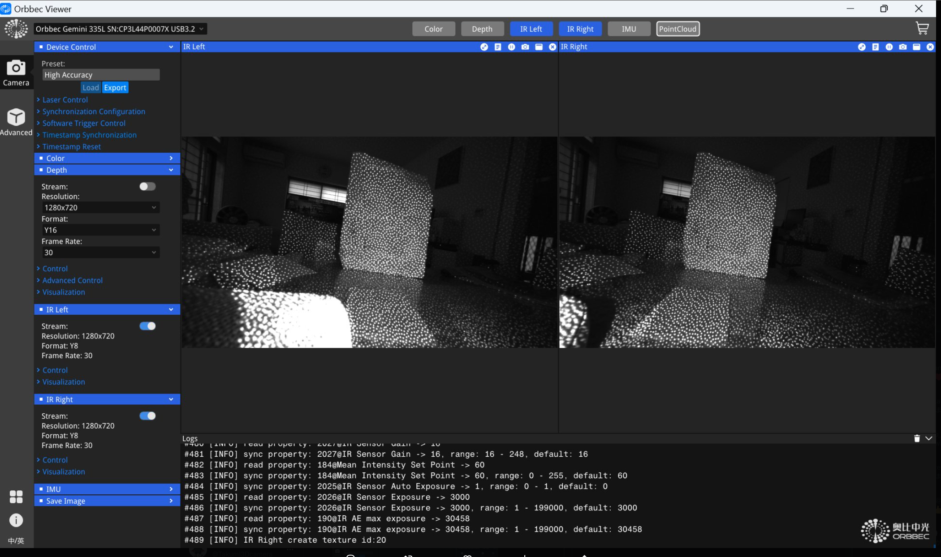Expand the Laser Control section
941x557 pixels.
click(x=65, y=100)
